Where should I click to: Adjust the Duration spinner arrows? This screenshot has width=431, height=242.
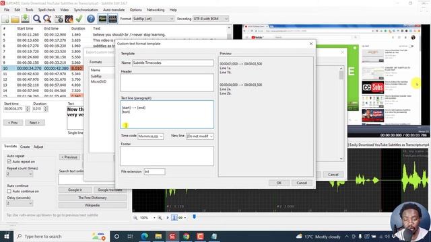(x=46, y=109)
